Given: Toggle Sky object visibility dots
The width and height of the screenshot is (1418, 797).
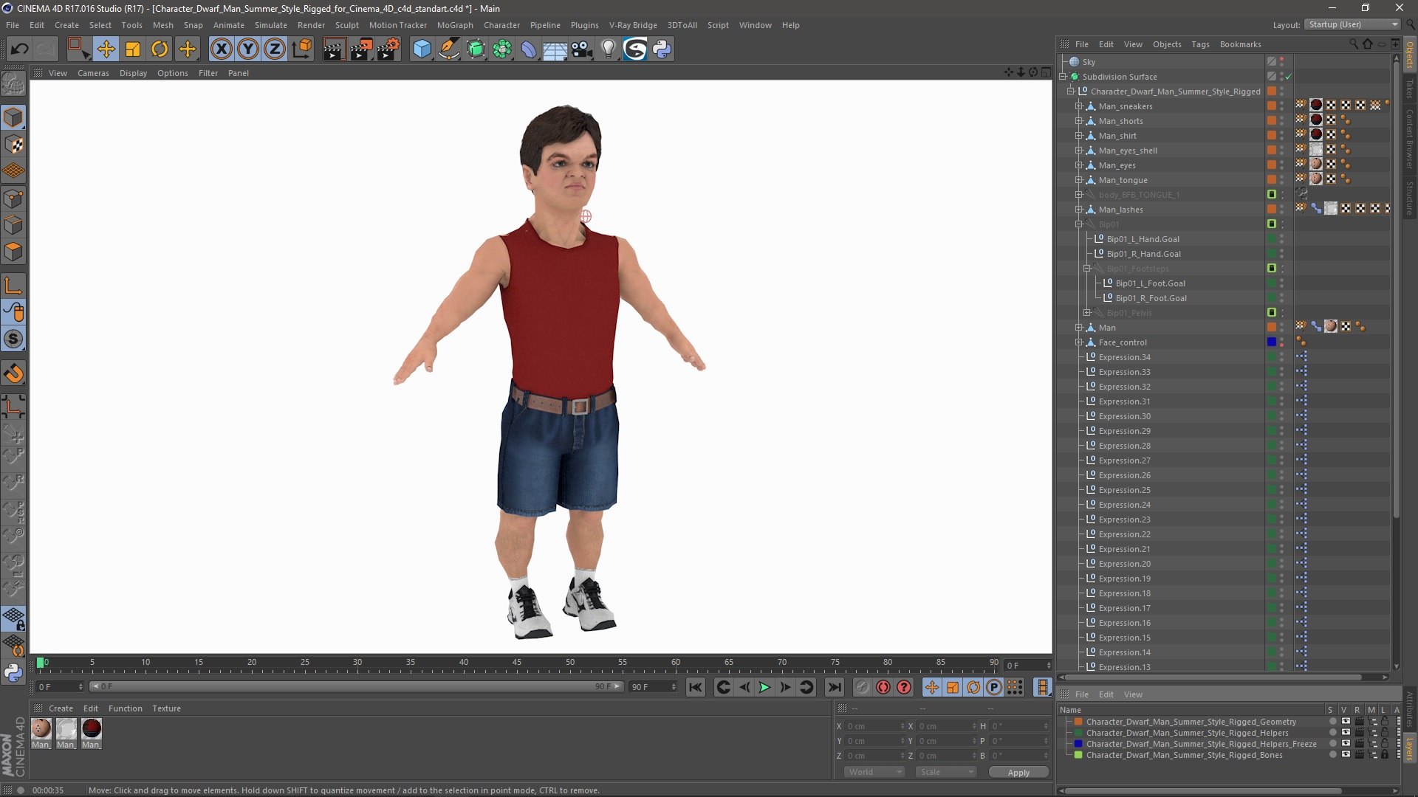Looking at the screenshot, I should [1282, 62].
